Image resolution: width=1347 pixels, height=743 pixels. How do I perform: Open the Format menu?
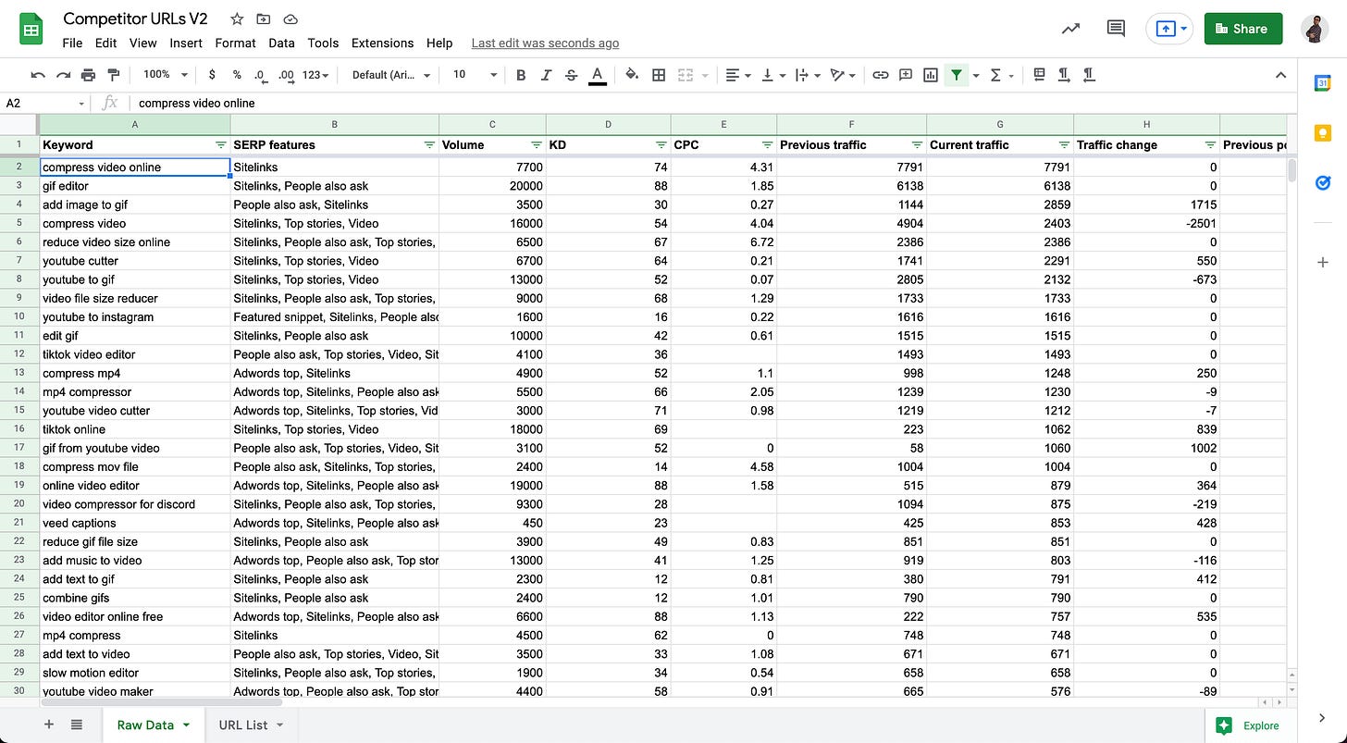(x=235, y=43)
